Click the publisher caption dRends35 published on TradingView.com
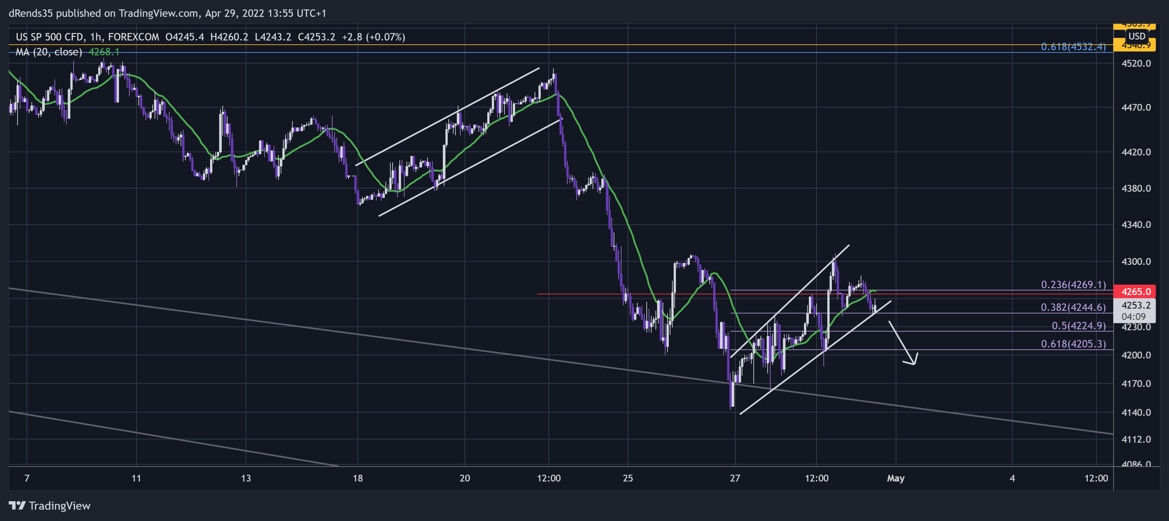Screen dimensions: 1169x521 point(103,13)
